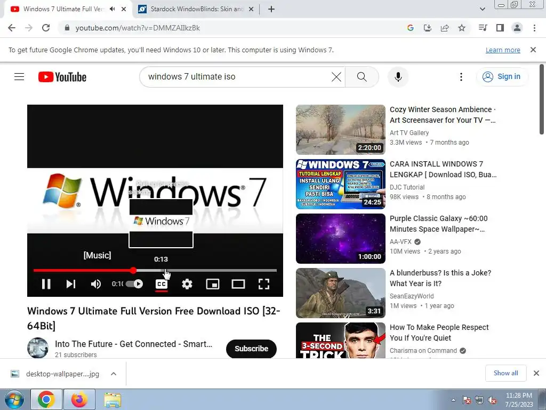Subscribe to Into The Future channel
The height and width of the screenshot is (410, 546).
coord(252,349)
